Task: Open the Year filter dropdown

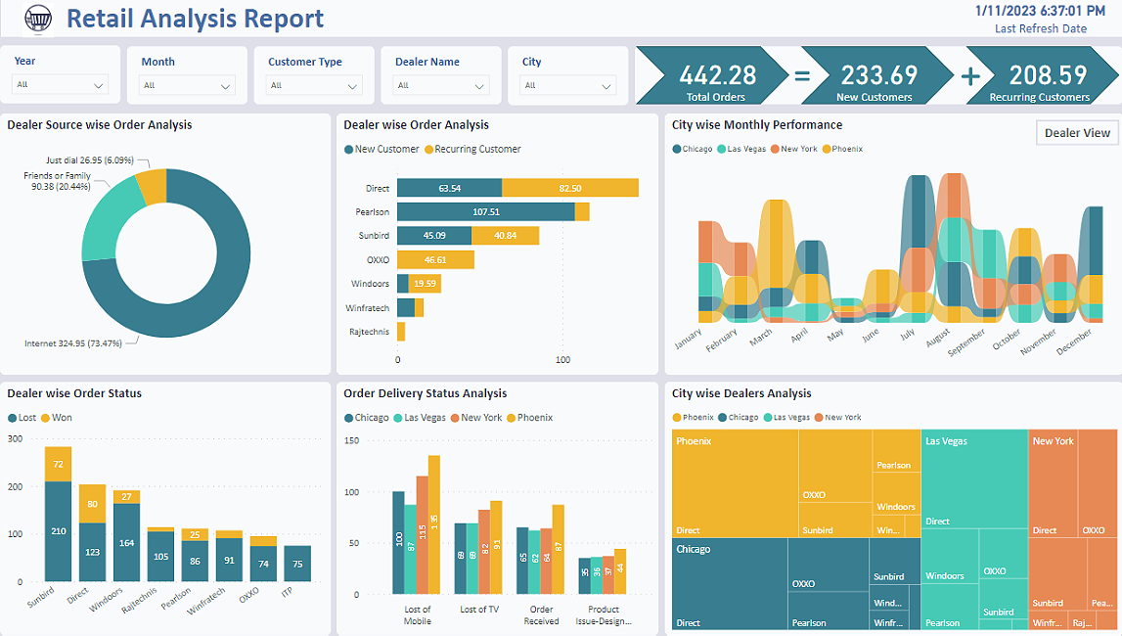Action: (60, 85)
